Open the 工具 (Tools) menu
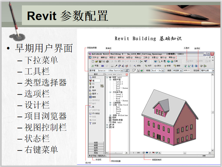Screen dimensions: 222x167 pyautogui.click(x=146, y=58)
